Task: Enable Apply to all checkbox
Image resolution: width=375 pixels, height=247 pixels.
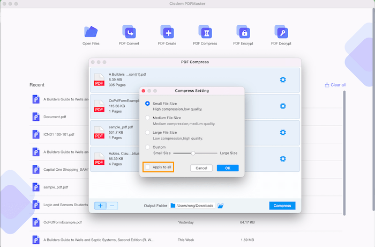Action: point(148,167)
